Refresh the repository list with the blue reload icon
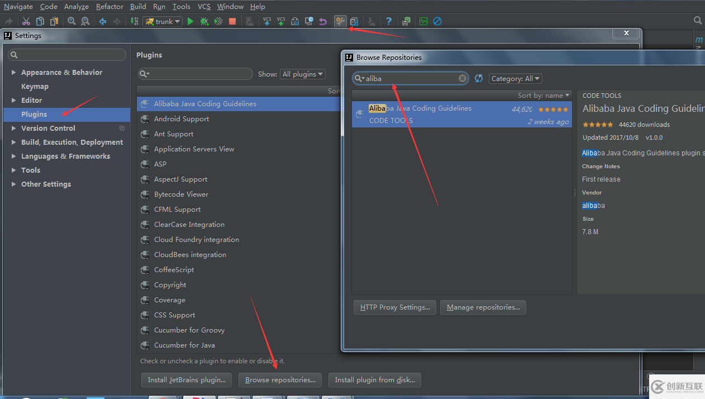 point(479,78)
